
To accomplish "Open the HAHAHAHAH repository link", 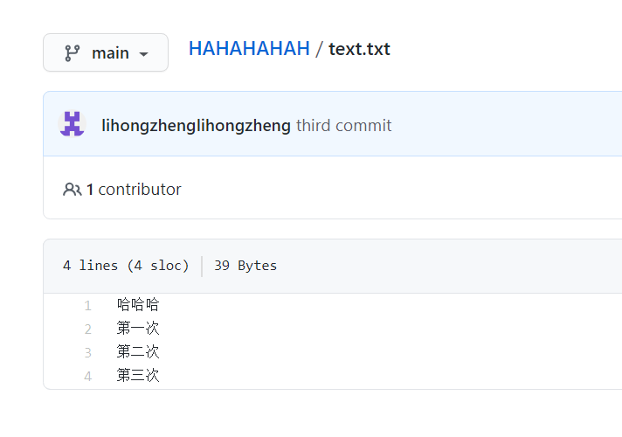I will tap(249, 49).
